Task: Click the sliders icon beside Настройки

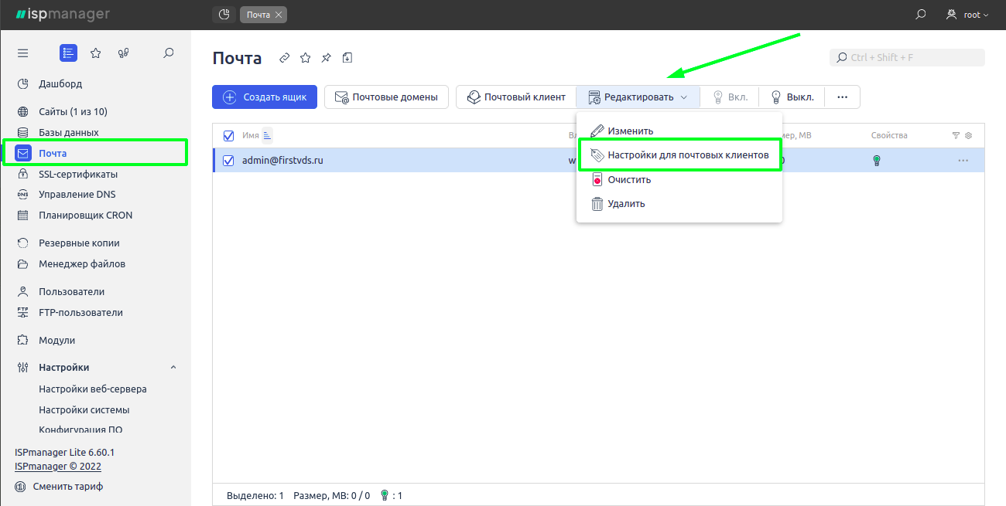Action: [23, 368]
